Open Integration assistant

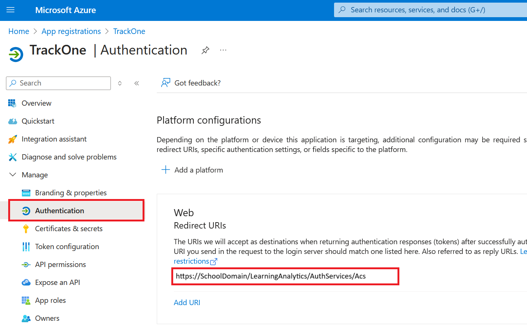click(54, 139)
